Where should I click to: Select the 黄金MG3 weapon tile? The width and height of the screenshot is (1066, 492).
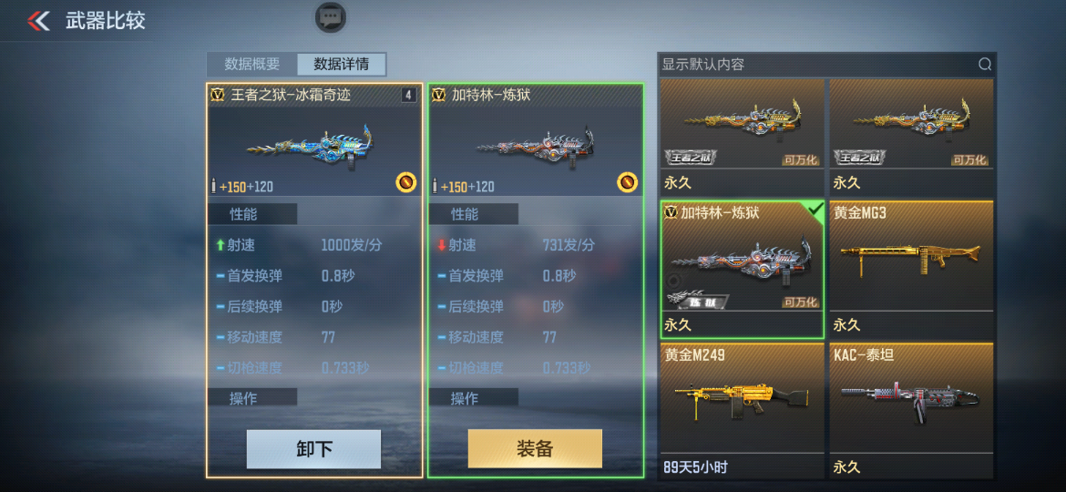tap(911, 269)
